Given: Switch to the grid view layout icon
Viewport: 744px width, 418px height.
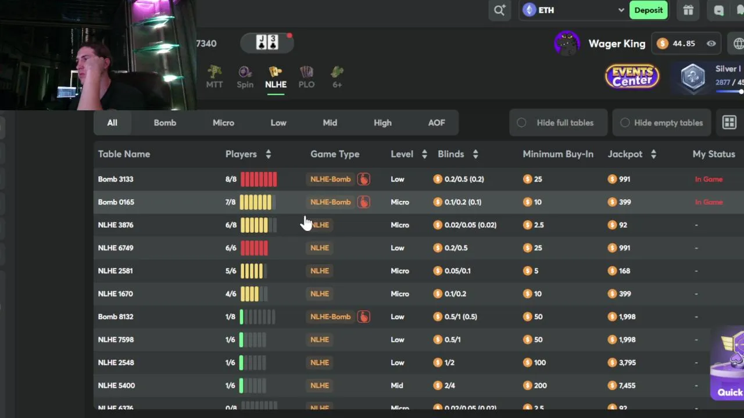Looking at the screenshot, I should [729, 122].
